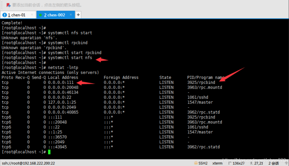Click the :::2049 tcp6 local address
Screen dimensions: 289x166
[x=56, y=142]
